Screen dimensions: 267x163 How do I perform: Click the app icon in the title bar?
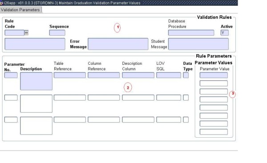pyautogui.click(x=1, y=3)
